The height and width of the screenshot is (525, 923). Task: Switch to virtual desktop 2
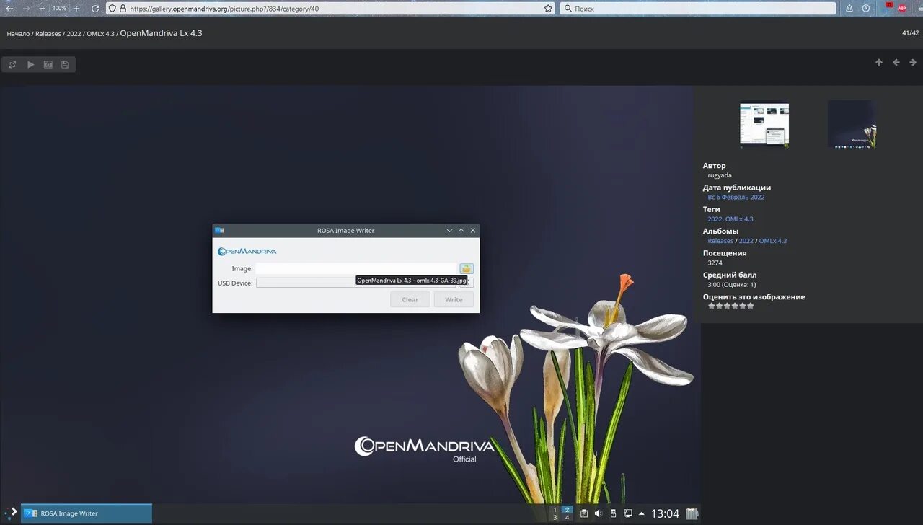click(x=567, y=509)
